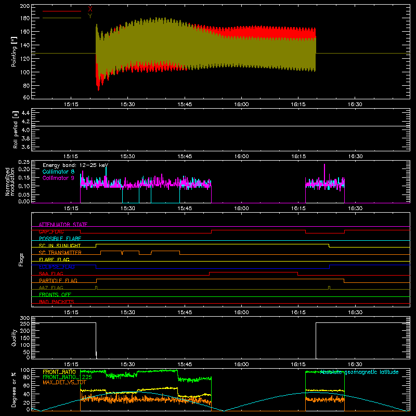Click the red "X" legend label

[90, 9]
